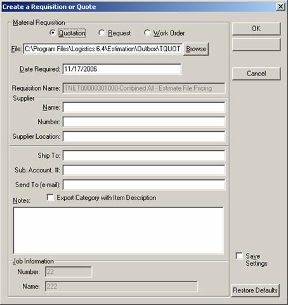The height and width of the screenshot is (305, 288).
Task: Enable Export Category with Item Description checkbox
Action: click(x=50, y=197)
